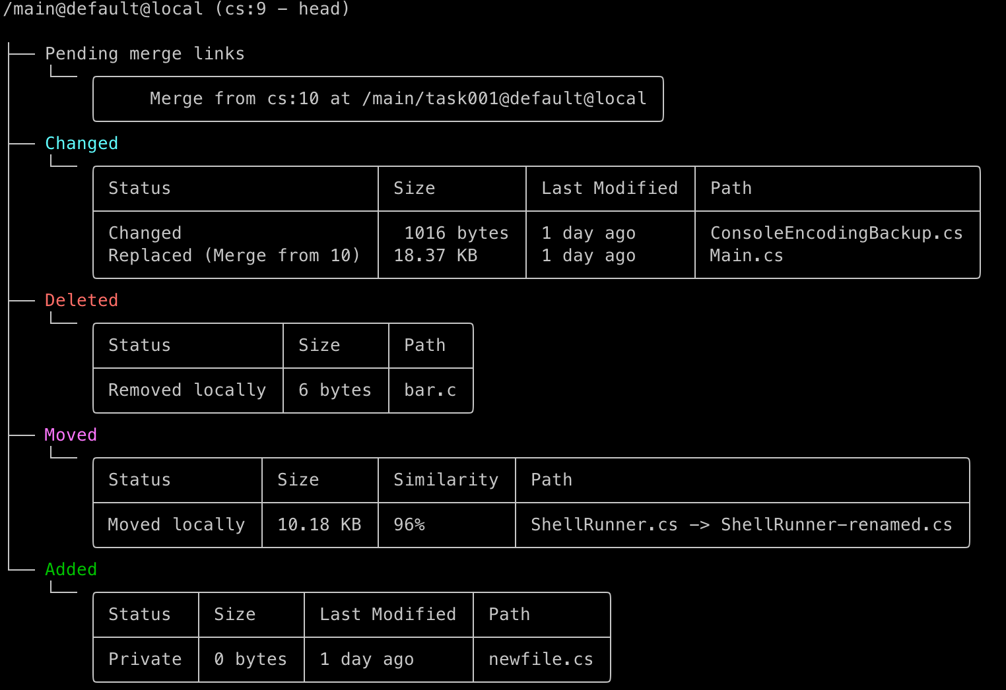Select the Added section label
The width and height of the screenshot is (1006, 690).
tap(71, 569)
